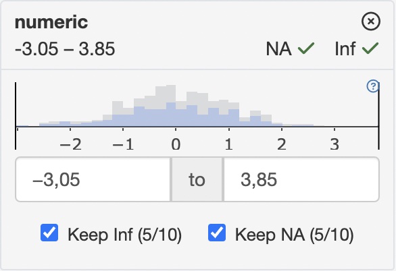Screen dimensions: 396x271
Task: Click the green check mark next to Inf
Action: tap(370, 49)
